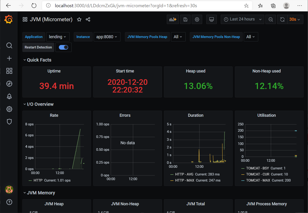Screen dimensions: 308x213
Task: Share the dashboard via share icon
Action: pyautogui.click(x=88, y=20)
